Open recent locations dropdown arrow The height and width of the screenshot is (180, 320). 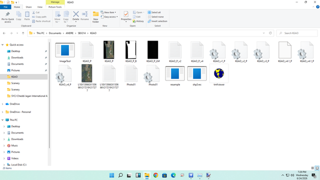[17, 33]
